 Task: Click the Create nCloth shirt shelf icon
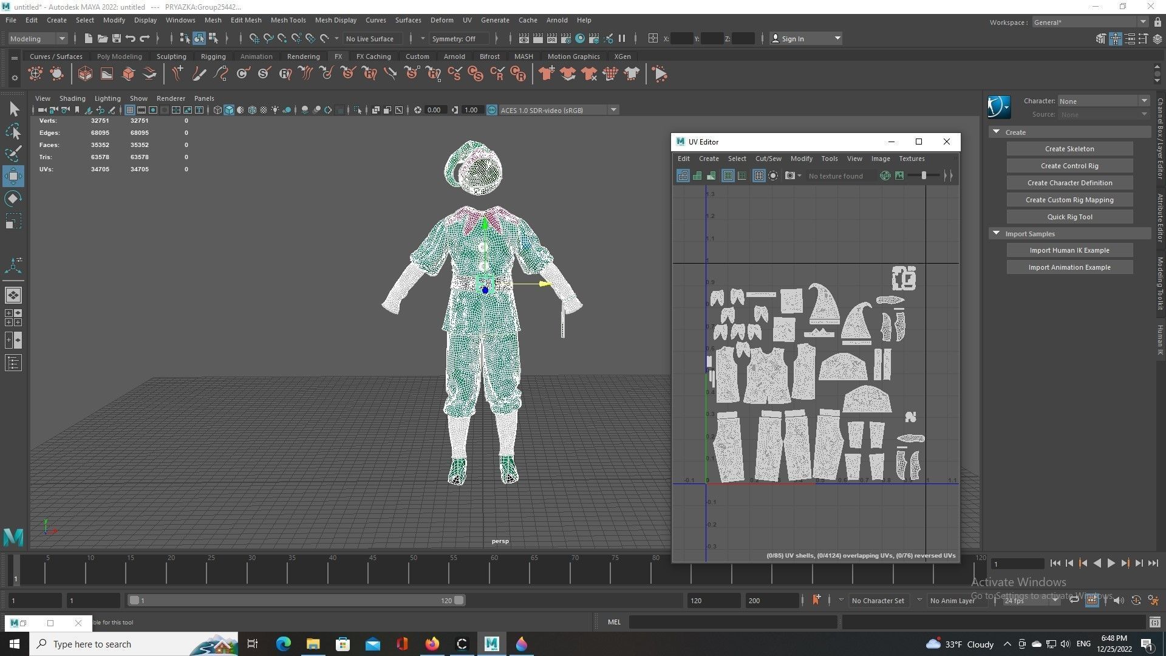coord(546,74)
